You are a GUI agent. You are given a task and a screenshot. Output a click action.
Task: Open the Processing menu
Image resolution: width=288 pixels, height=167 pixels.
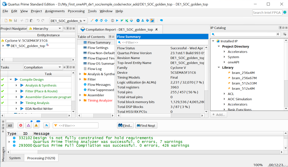click(76, 11)
